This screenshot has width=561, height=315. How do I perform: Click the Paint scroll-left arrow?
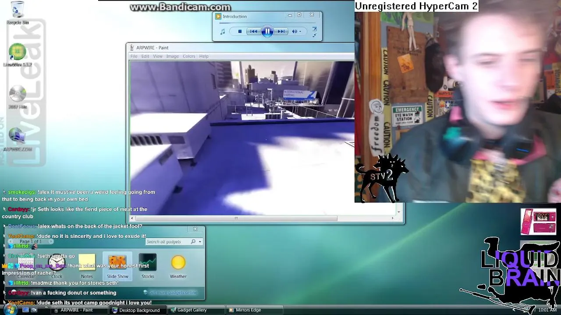pos(133,218)
